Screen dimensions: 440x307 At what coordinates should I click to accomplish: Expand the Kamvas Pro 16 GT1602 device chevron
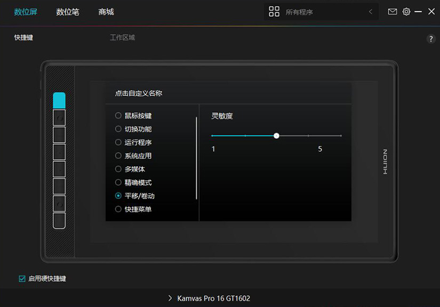[x=170, y=298]
